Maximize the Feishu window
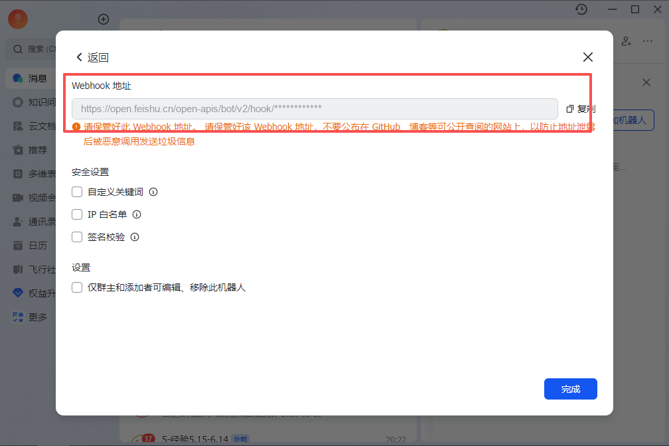This screenshot has width=669, height=446. (x=635, y=9)
